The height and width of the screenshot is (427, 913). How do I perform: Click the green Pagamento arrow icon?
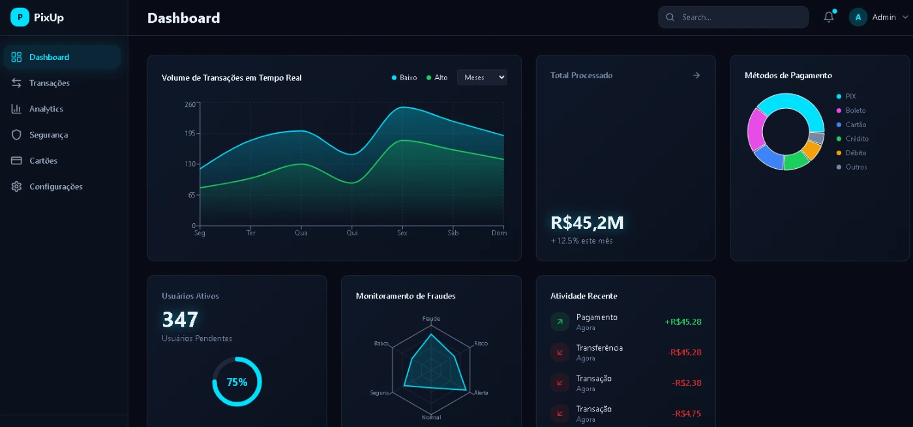click(560, 322)
